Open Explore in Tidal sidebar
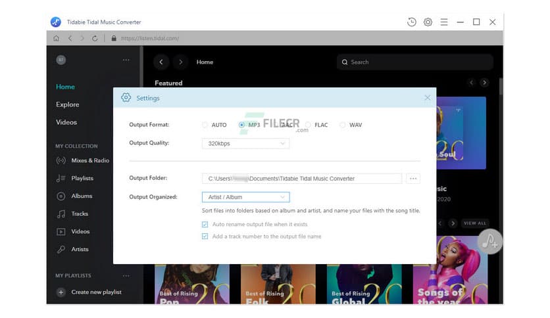Screen dimensions: 550x318 pyautogui.click(x=67, y=104)
